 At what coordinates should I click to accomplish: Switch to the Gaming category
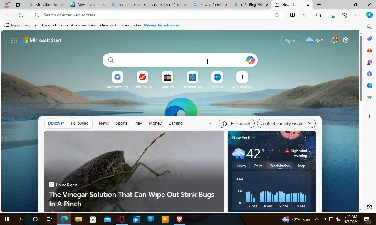click(175, 123)
